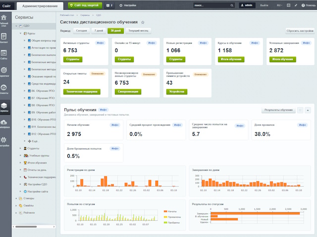Click the Помощь question mark icon
Image resolution: width=317 pixels, height=237 pixels.
tap(303, 5)
